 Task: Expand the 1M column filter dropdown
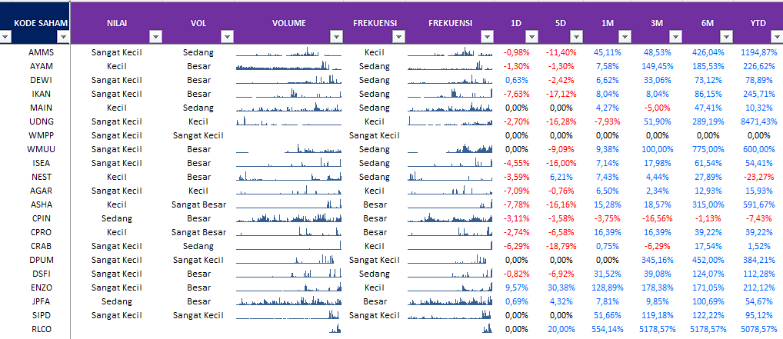(623, 36)
